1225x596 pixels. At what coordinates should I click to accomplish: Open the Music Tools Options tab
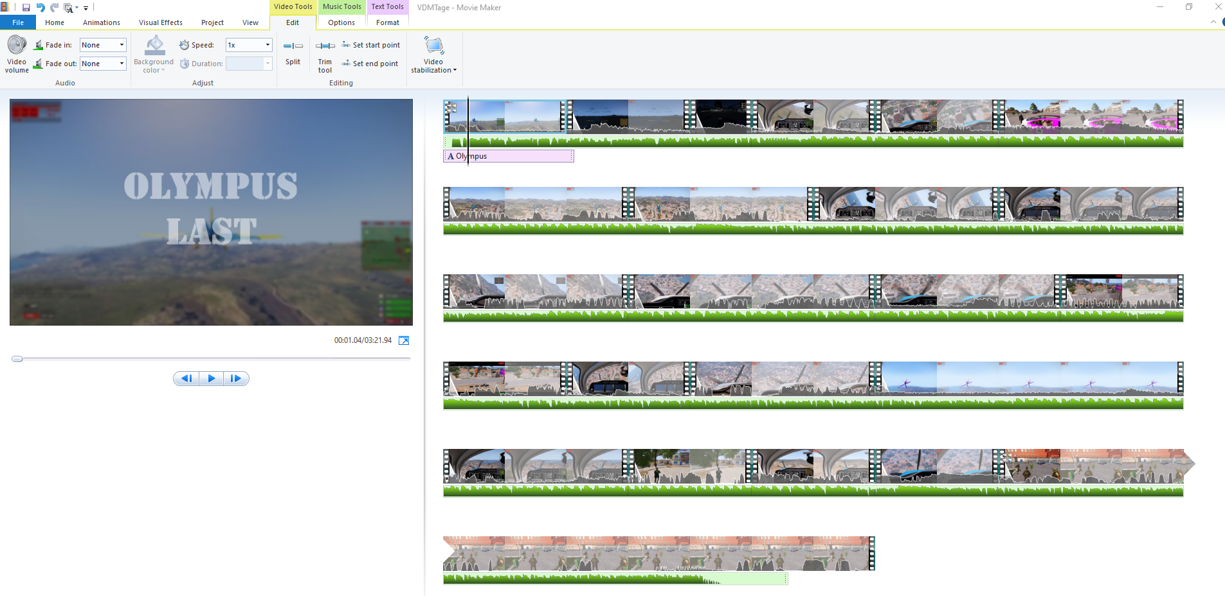341,22
